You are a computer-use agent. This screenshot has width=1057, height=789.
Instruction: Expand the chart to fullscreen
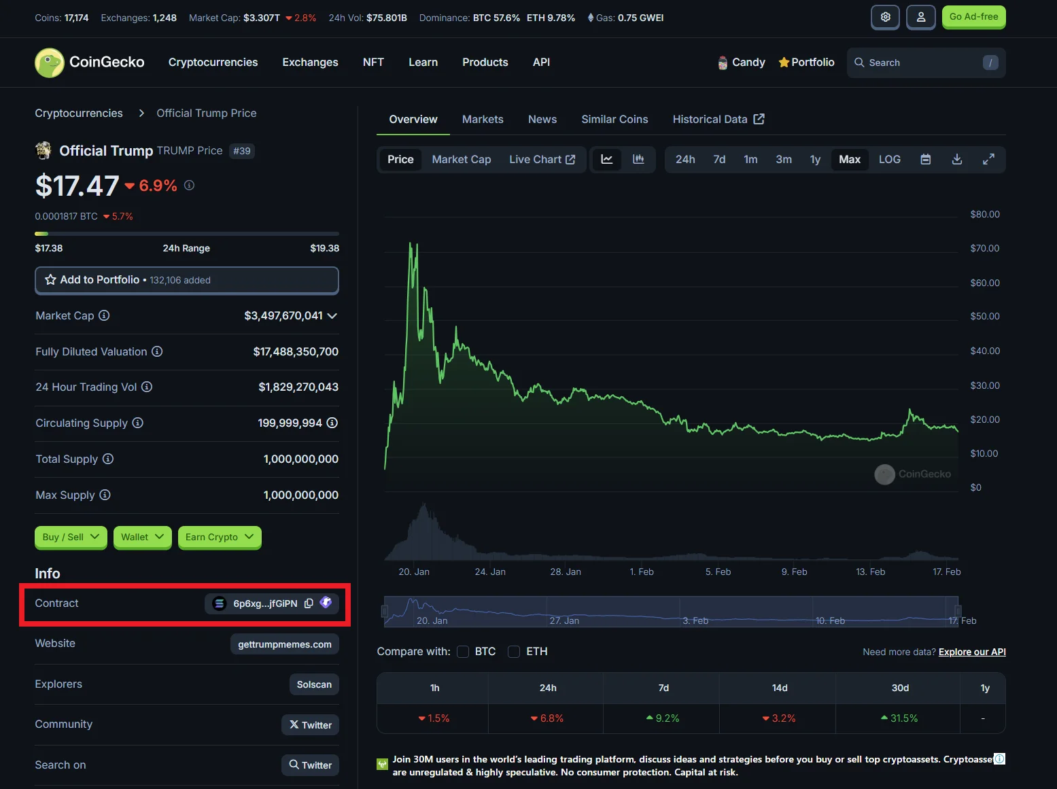click(989, 159)
